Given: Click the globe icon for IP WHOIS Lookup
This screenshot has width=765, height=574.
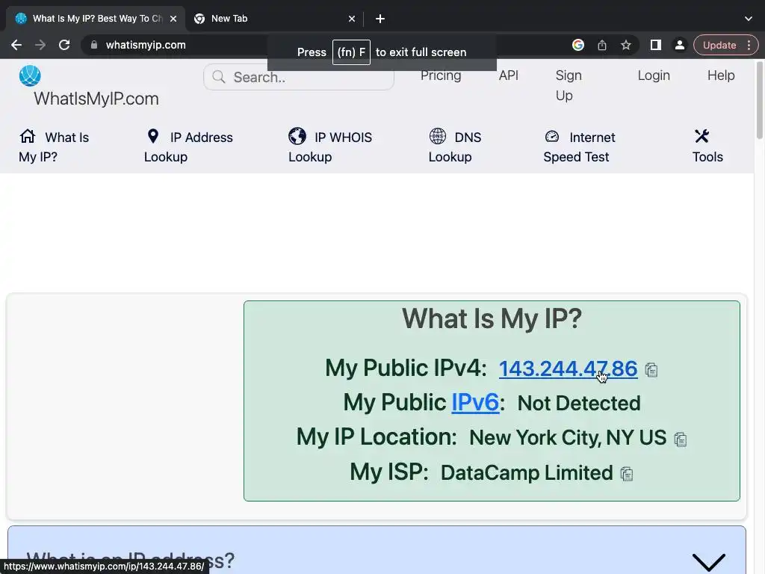Looking at the screenshot, I should [x=297, y=136].
